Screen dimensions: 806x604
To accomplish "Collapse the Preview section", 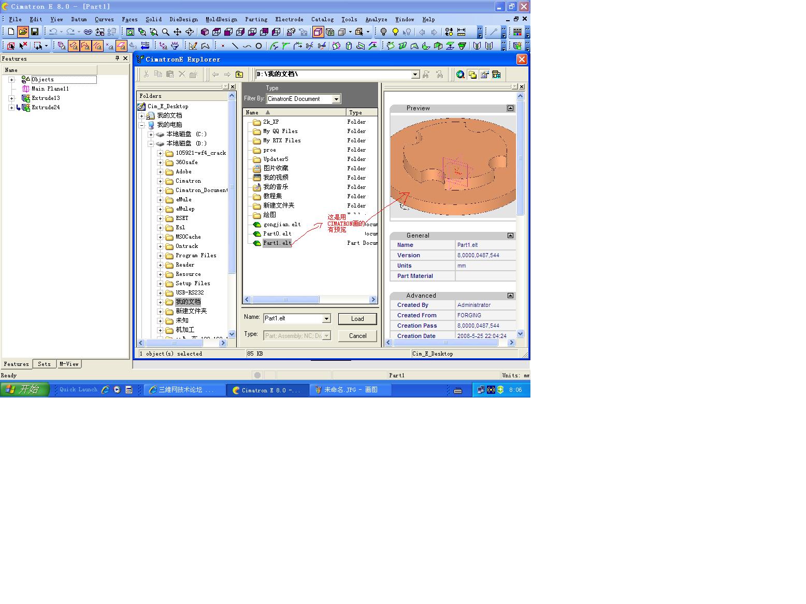I will [x=510, y=108].
